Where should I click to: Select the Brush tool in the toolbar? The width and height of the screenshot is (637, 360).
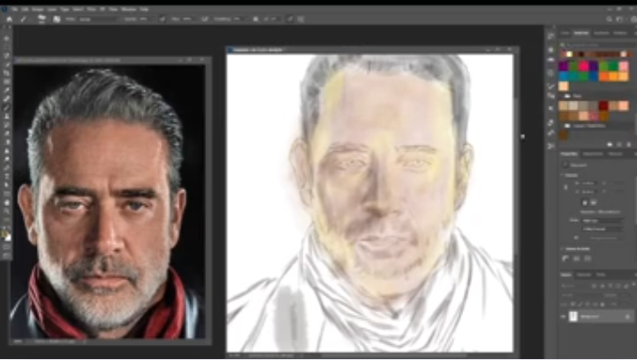6,107
